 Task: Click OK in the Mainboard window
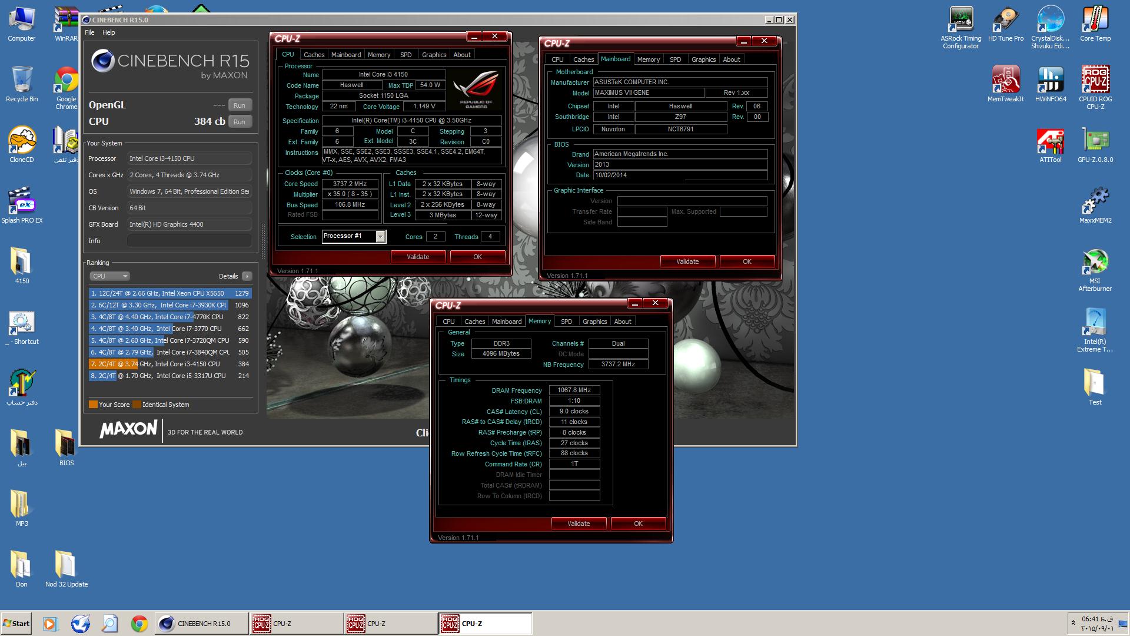coord(747,261)
